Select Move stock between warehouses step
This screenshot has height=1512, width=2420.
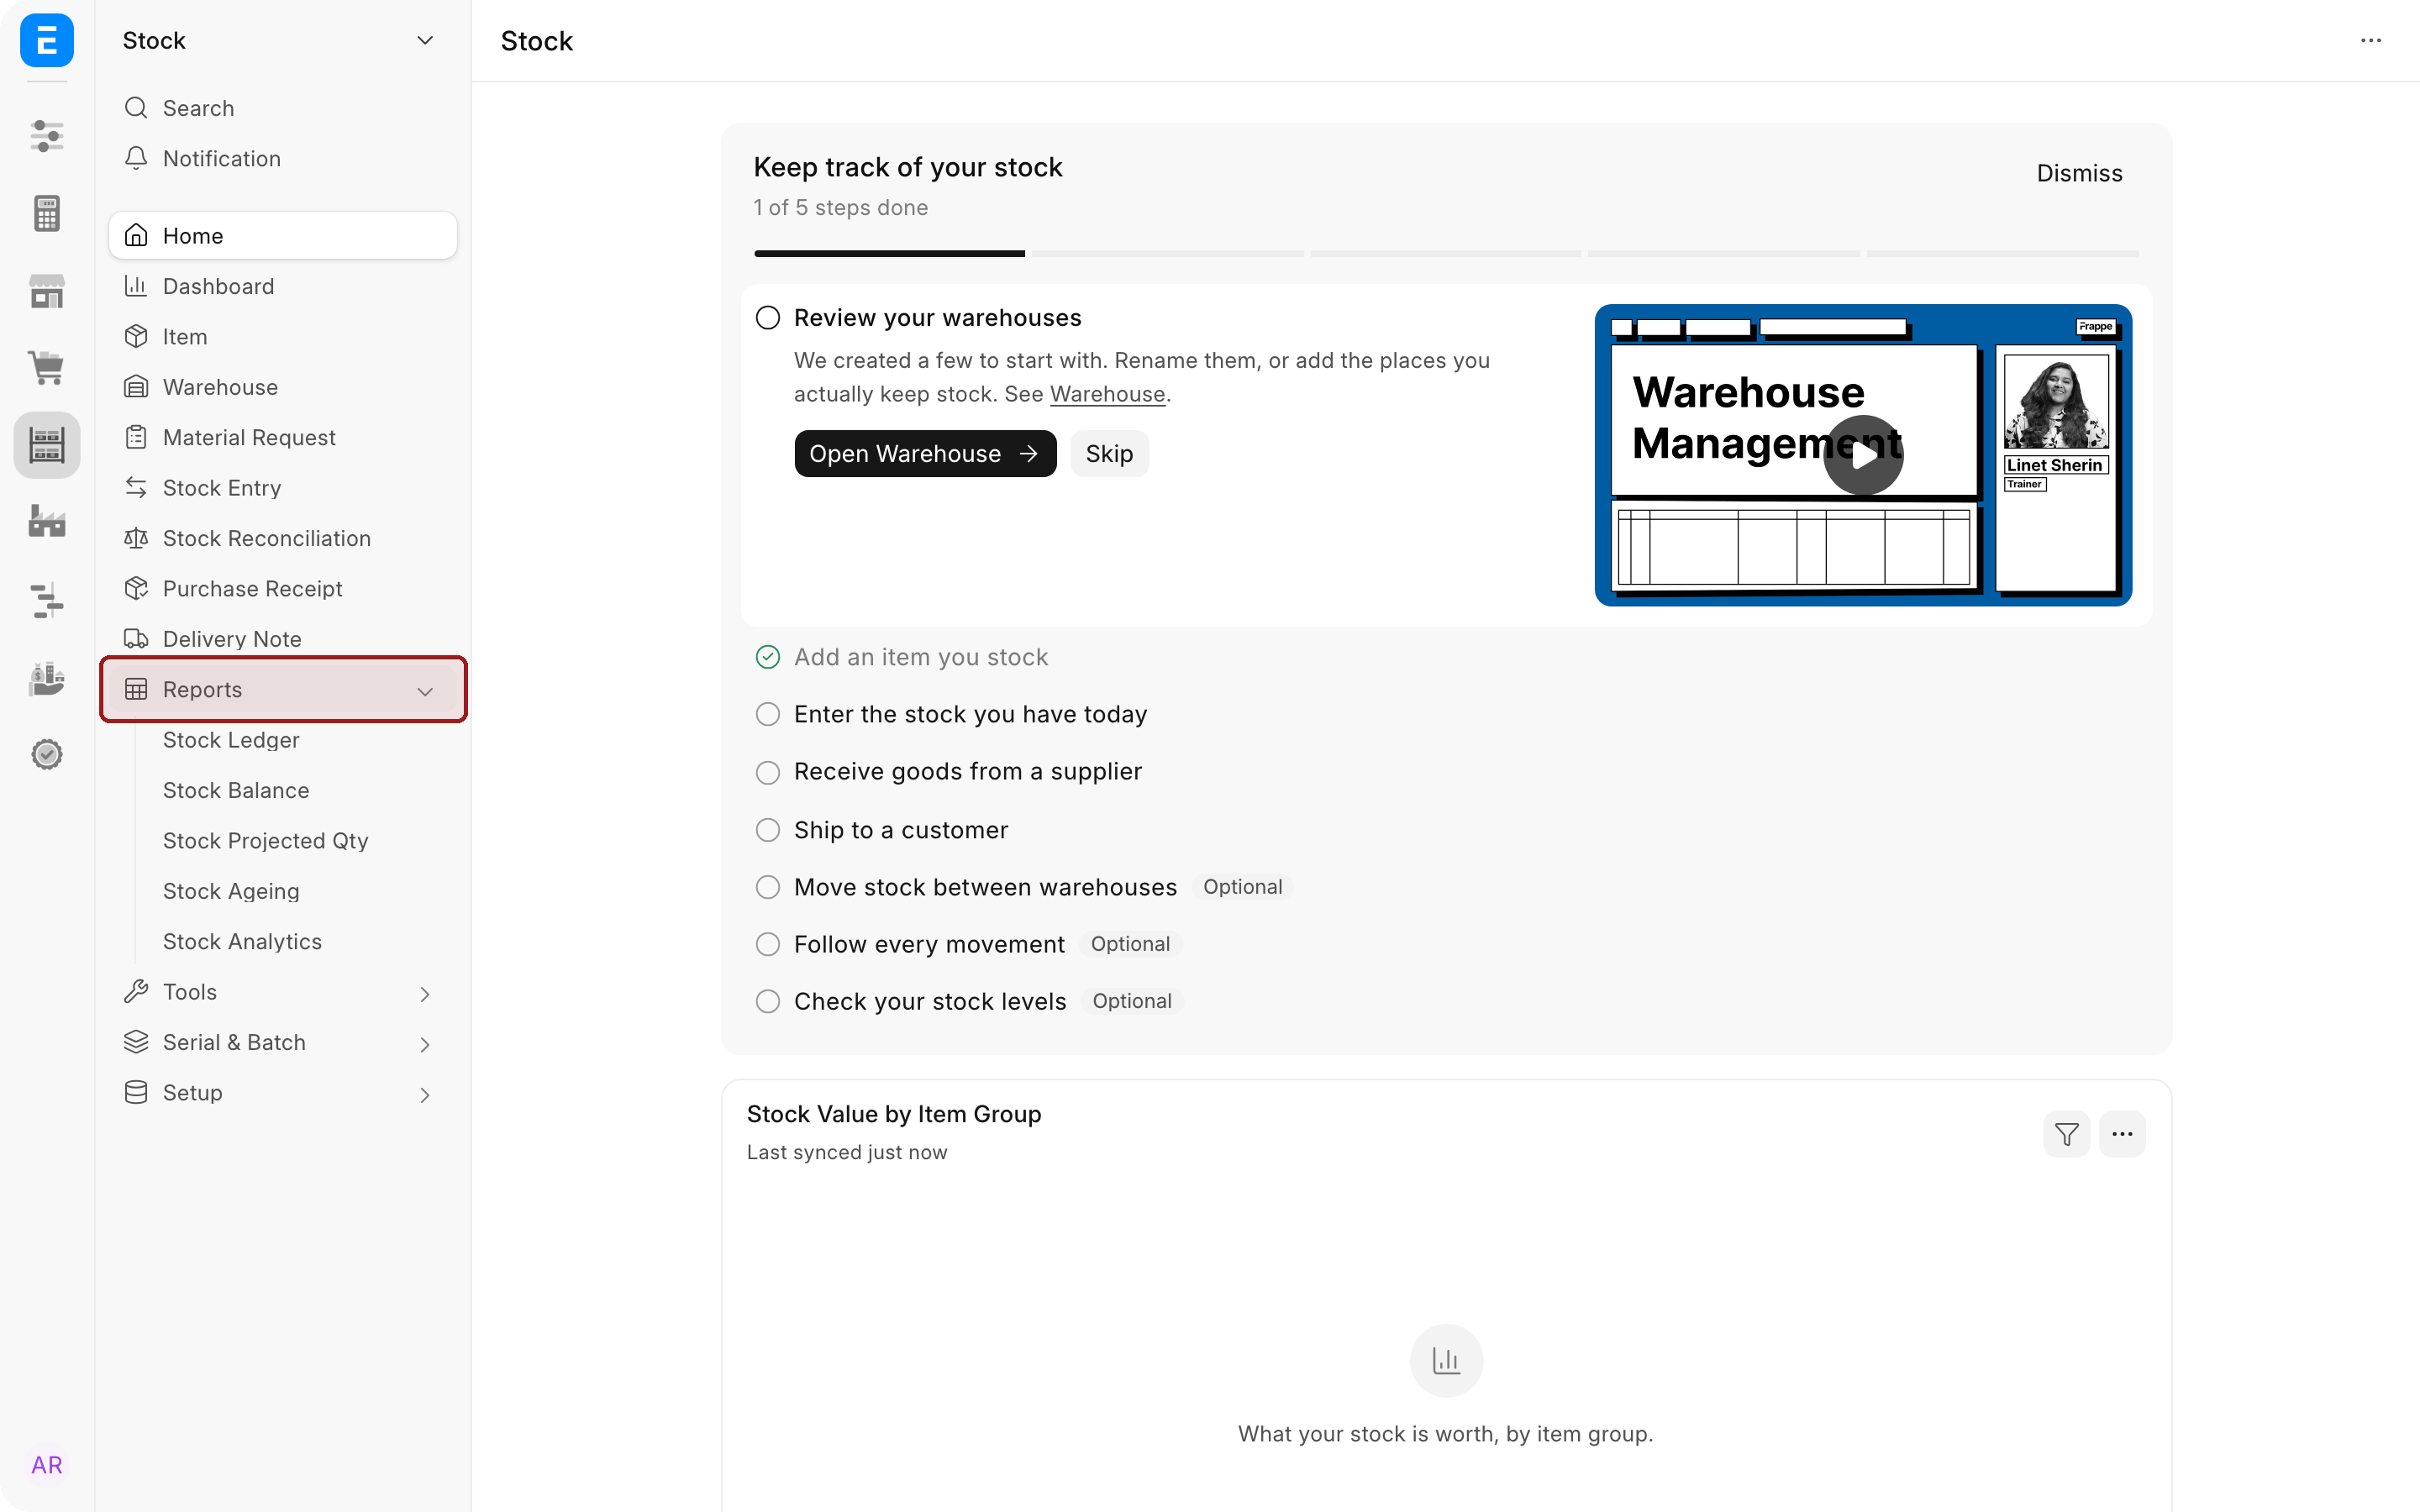985,887
